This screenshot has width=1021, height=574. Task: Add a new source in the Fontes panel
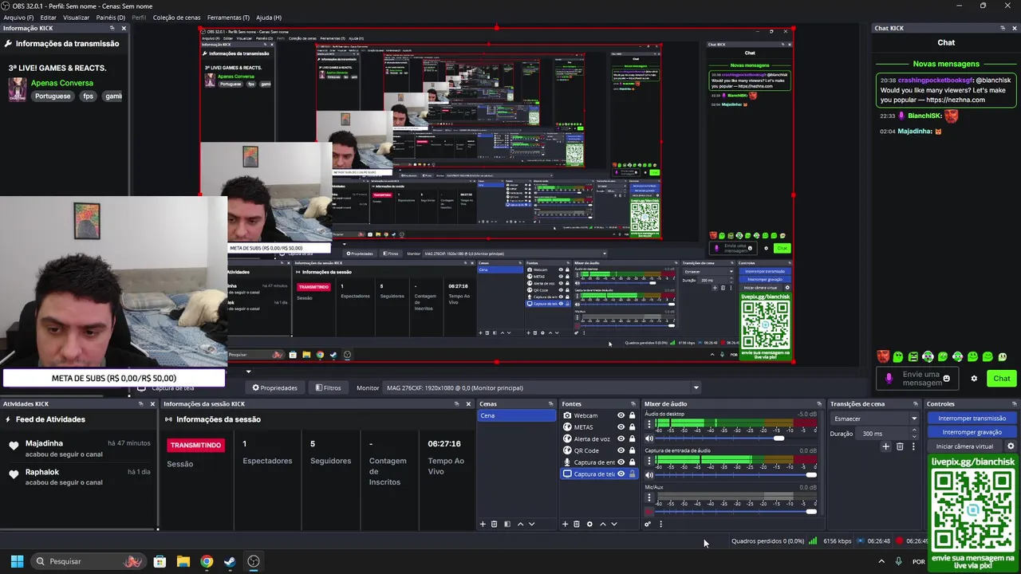tap(566, 524)
